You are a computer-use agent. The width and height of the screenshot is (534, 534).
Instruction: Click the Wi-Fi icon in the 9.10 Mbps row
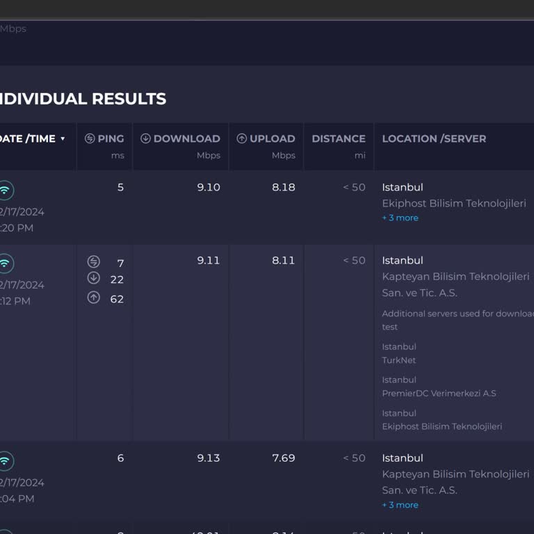6,190
